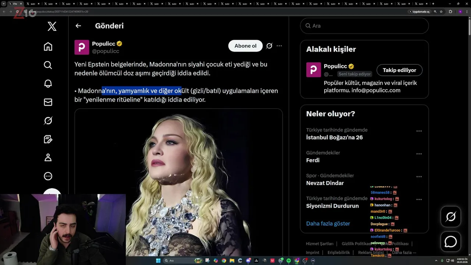This screenshot has width=471, height=265.
Task: Click the Ara search field on X
Action: [364, 26]
